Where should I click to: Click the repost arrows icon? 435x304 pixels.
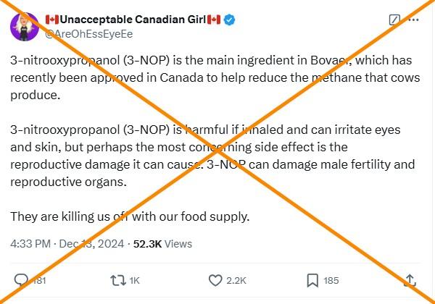pos(118,280)
